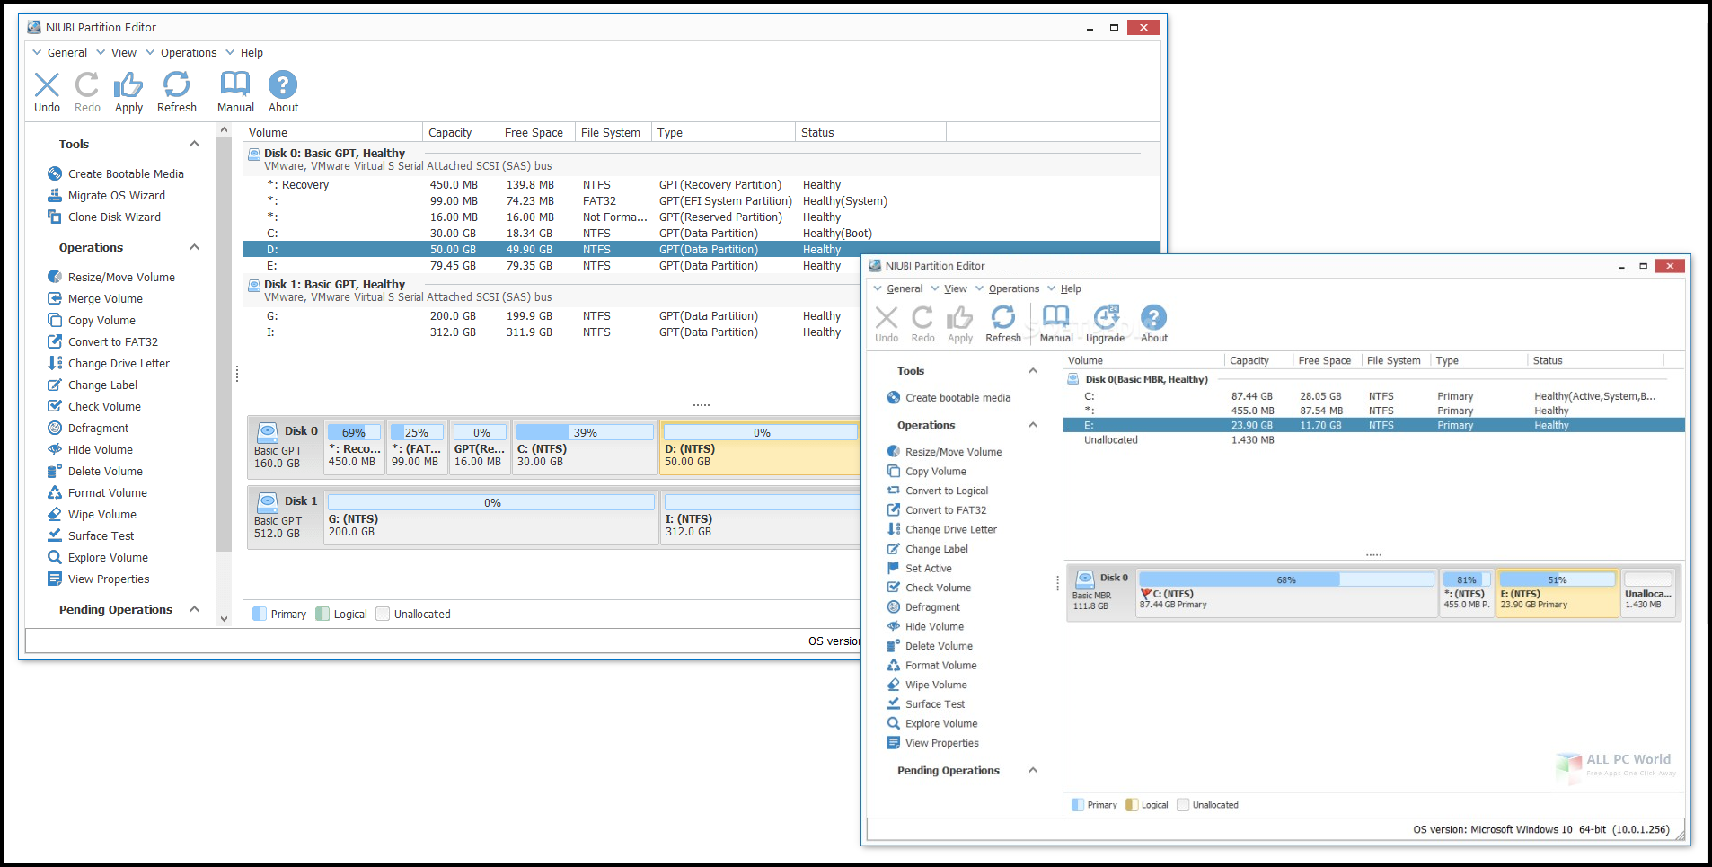Select Recovery 450.0 MB volume row
Viewport: 1712px width, 867px height.
(x=702, y=185)
